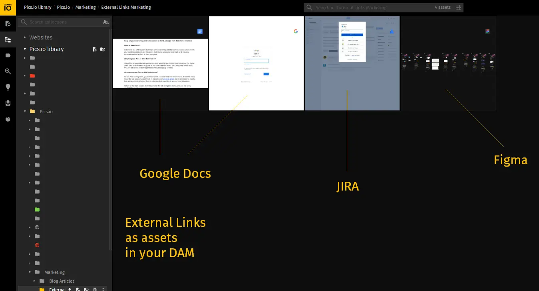Upload file icon on External collection row
Viewport: 539px width, 291px height.
click(x=78, y=289)
